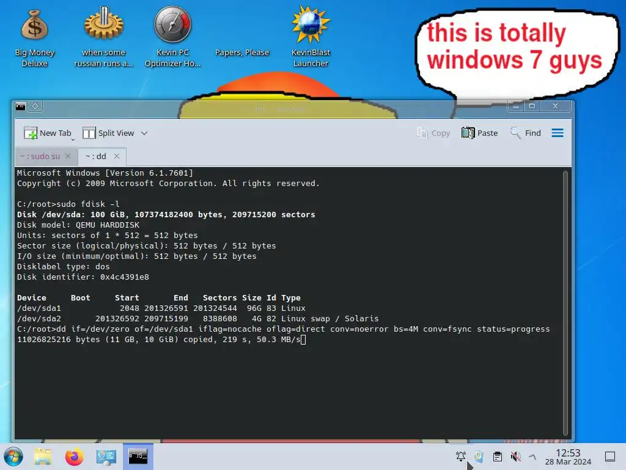Click the 'sudo fdisk -l' command line

pyautogui.click(x=68, y=204)
